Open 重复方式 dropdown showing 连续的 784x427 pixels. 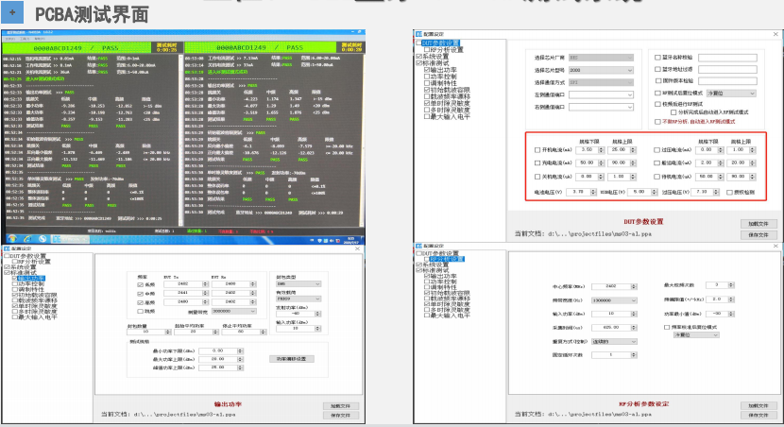tap(614, 341)
